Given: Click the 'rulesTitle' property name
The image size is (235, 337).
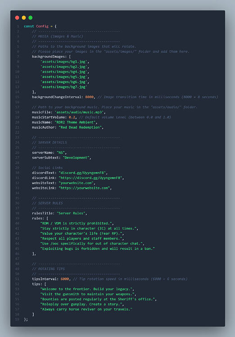Looking at the screenshot, I should tap(42, 213).
